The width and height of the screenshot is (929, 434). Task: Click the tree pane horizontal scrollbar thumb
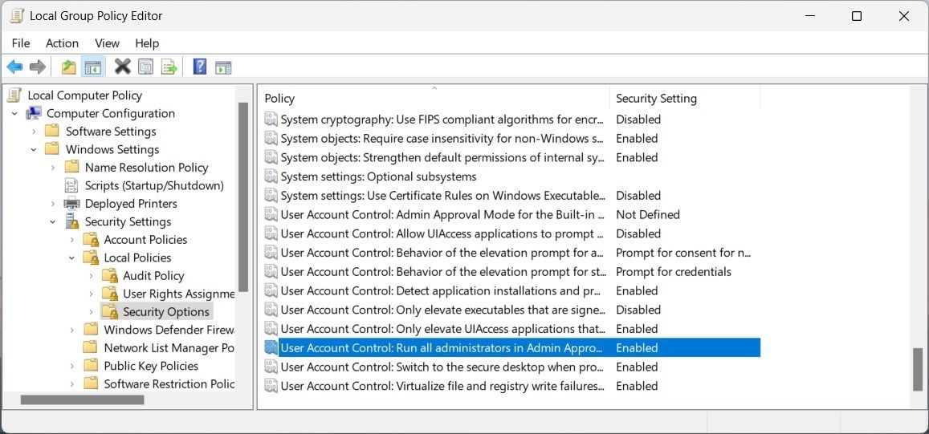coord(82,400)
